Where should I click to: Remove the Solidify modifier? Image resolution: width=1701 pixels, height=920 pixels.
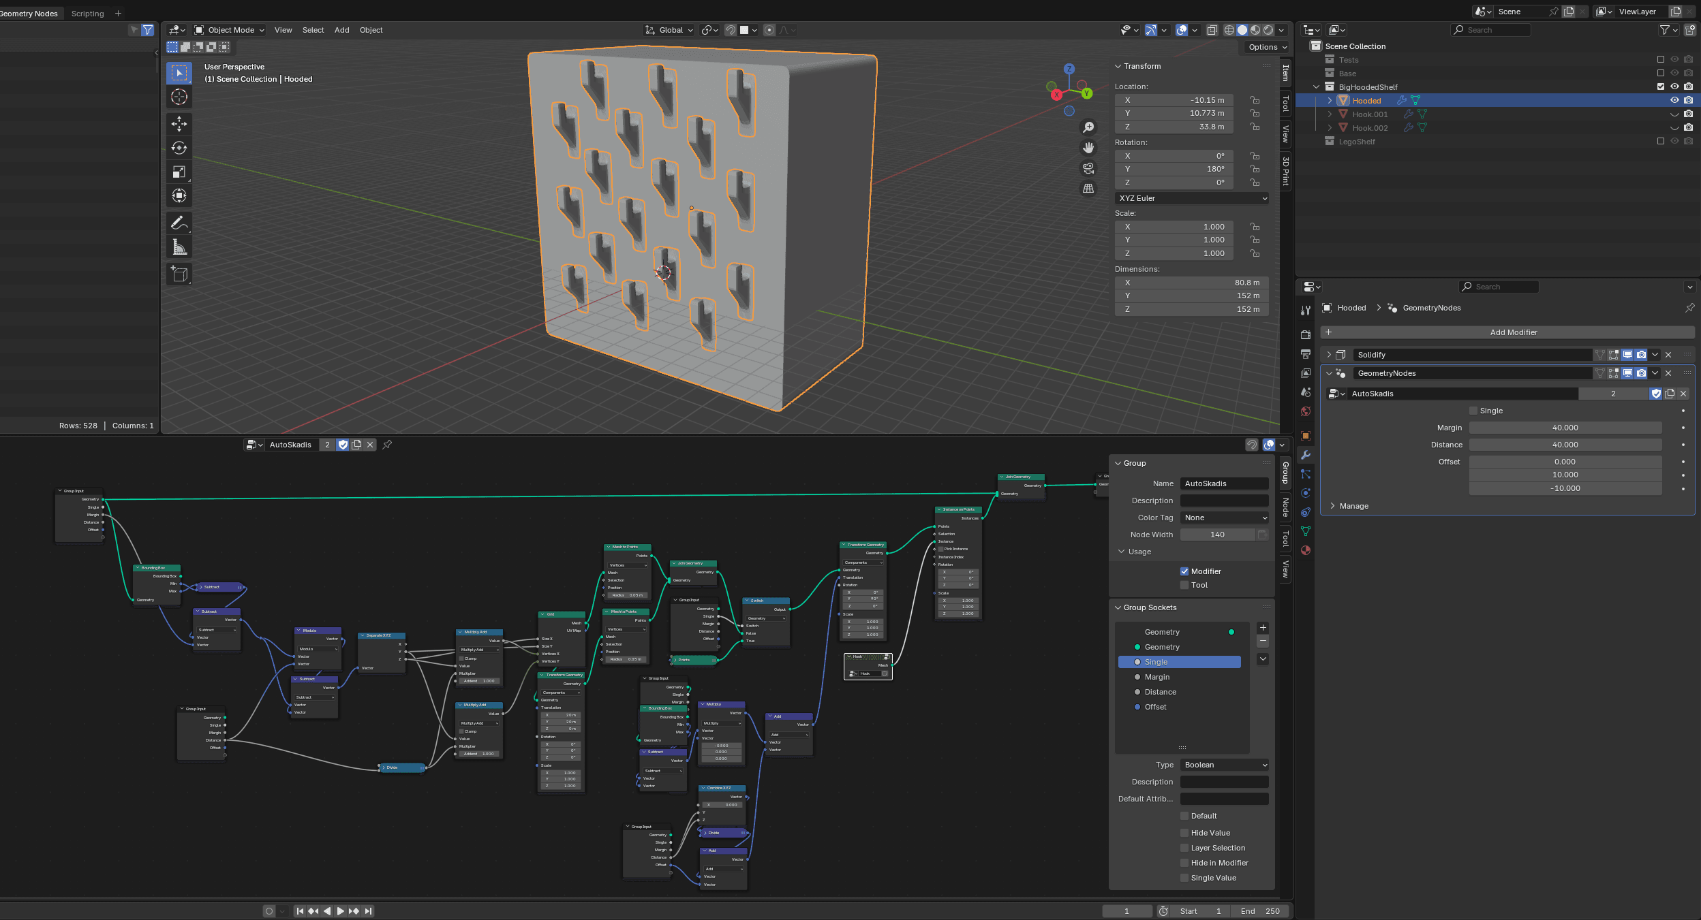tap(1668, 355)
